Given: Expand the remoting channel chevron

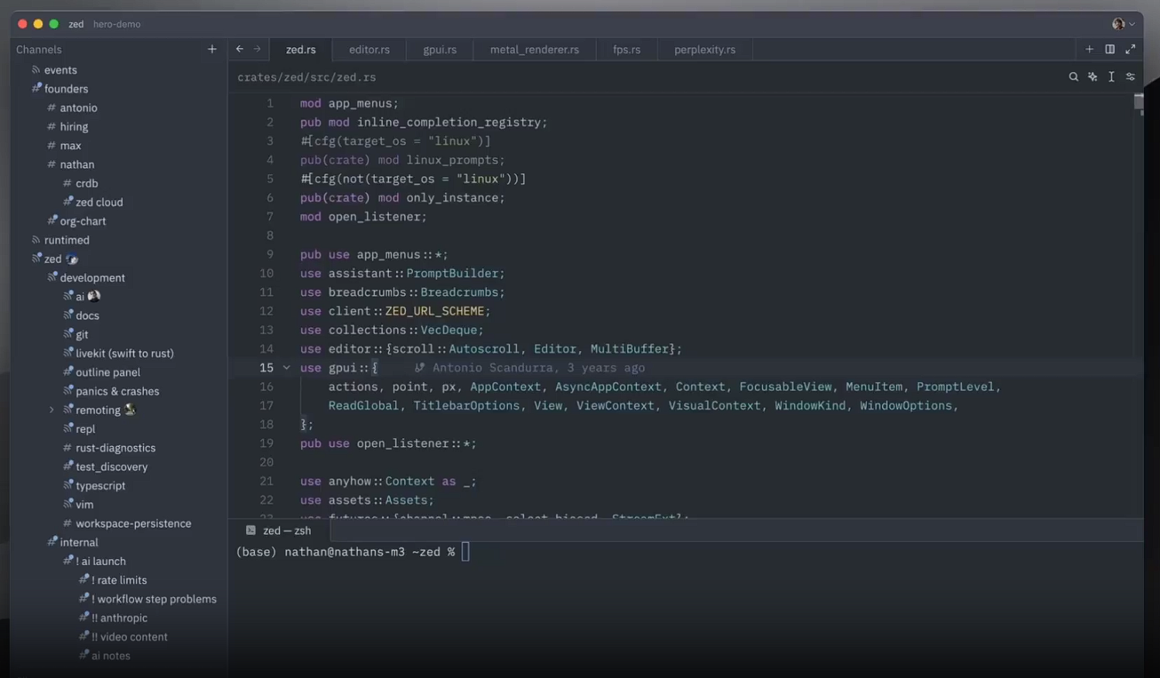Looking at the screenshot, I should click(x=52, y=410).
